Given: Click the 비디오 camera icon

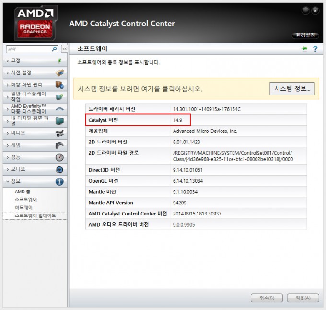Looking at the screenshot, I should pyautogui.click(x=59, y=133).
